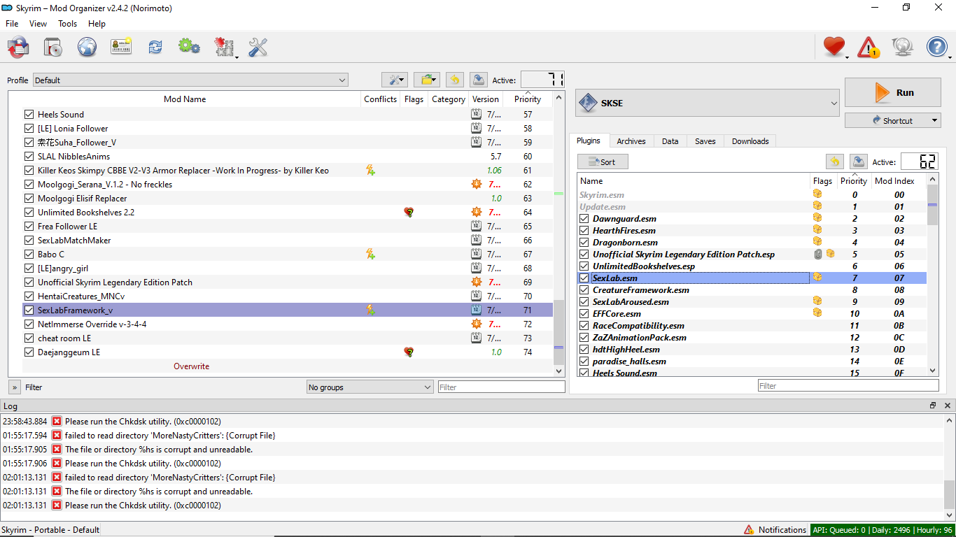Screen dimensions: 956x537
Task: Uncheck cheat room LE mod
Action: pyautogui.click(x=29, y=338)
